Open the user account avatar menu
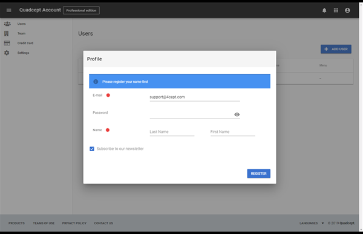This screenshot has width=363, height=234. [x=347, y=10]
